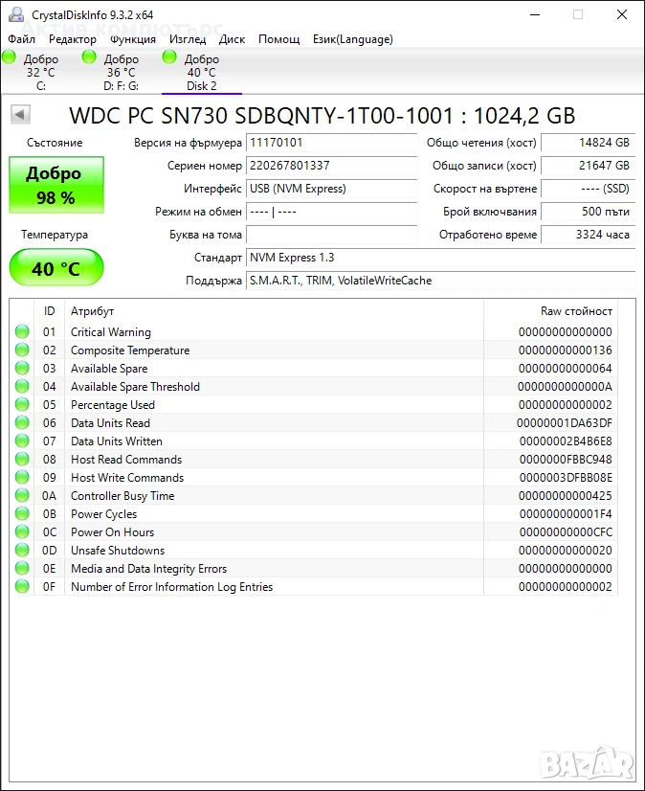Click raw value 00000000000136

565,350
